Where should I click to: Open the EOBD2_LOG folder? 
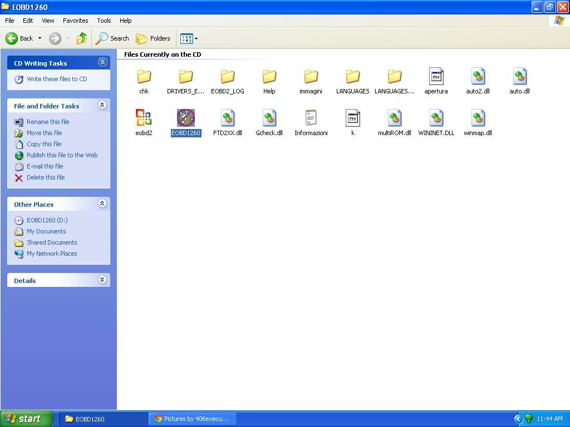[x=228, y=77]
